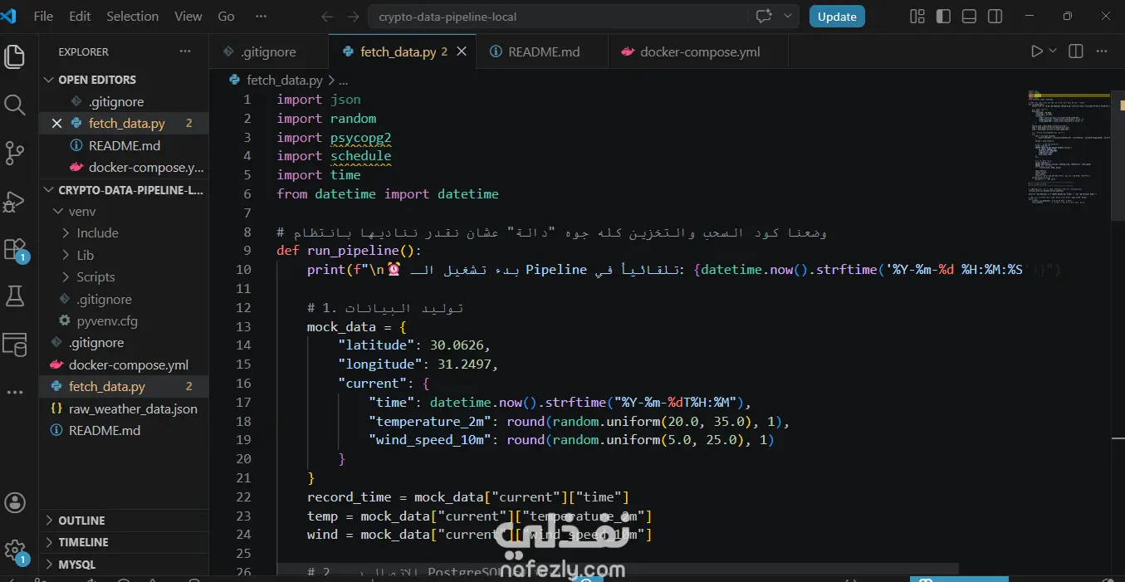Click the VS Code logo icon
The image size is (1125, 582).
point(9,16)
